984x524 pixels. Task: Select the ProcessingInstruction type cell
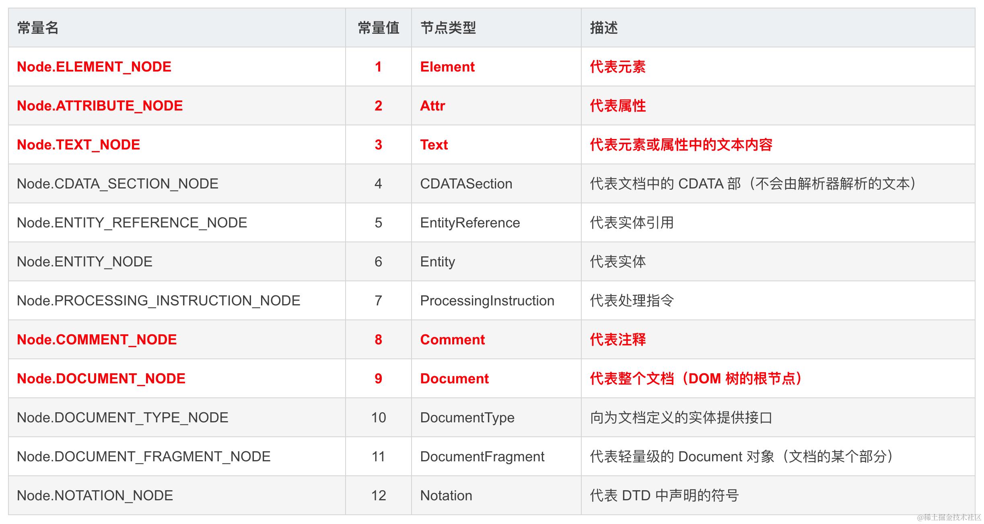(487, 301)
